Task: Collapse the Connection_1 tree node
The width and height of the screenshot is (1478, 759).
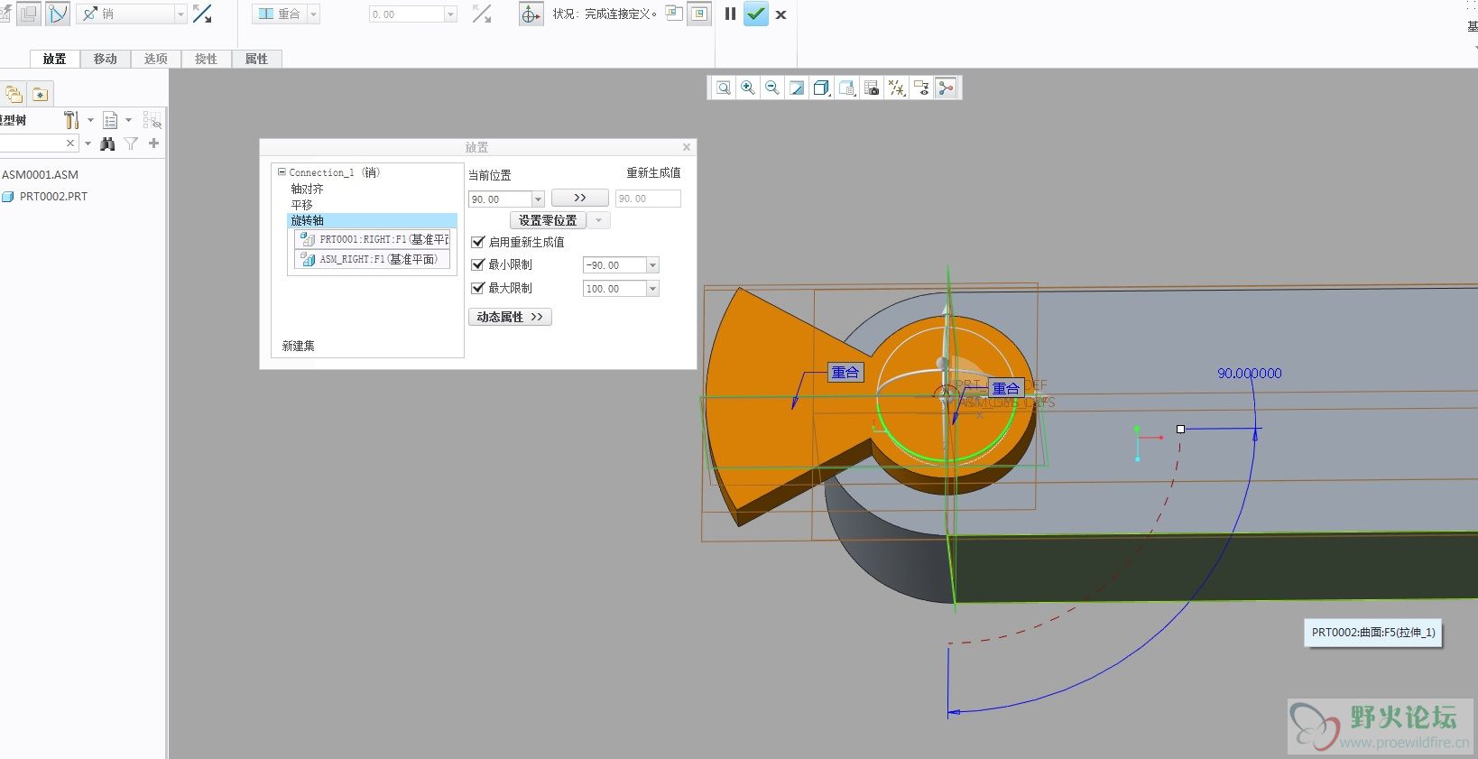Action: coord(282,171)
